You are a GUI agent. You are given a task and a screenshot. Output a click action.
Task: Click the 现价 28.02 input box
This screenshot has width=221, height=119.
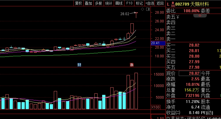point(190,73)
